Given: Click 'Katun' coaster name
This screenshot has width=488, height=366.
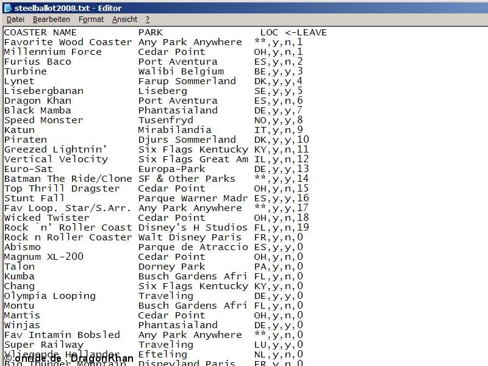Looking at the screenshot, I should pyautogui.click(x=20, y=130).
